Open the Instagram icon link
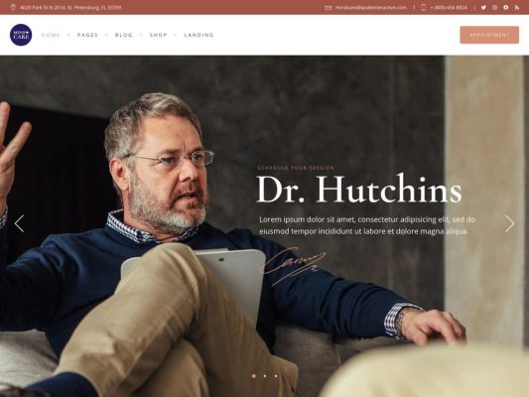Screen dimensions: 529x397 [494, 7]
